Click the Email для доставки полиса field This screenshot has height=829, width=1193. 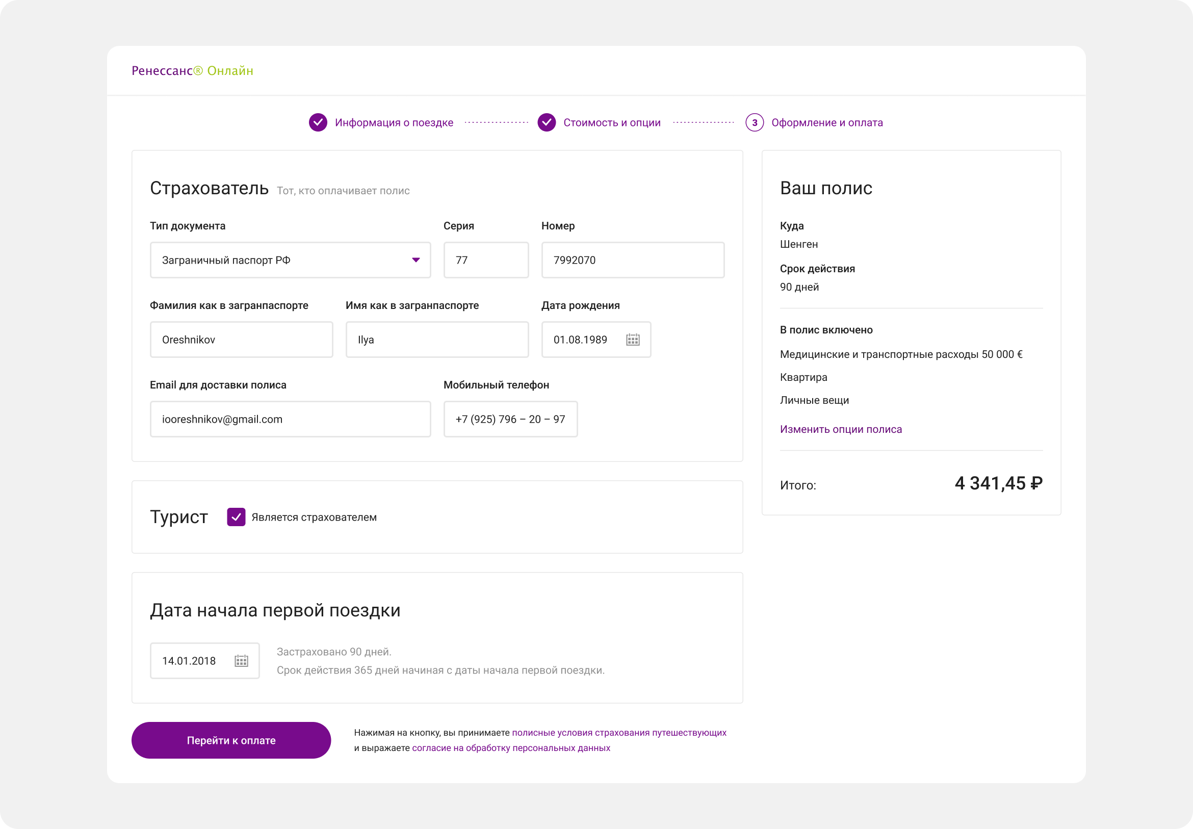point(290,419)
